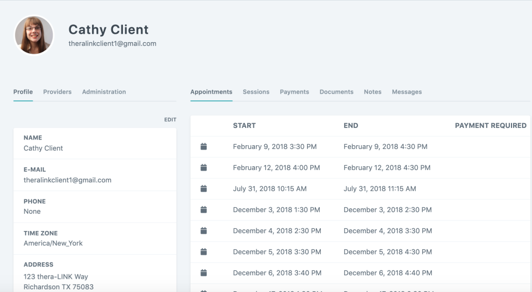Click calendar icon for July 31, 2018 appointment
Screen dimensions: 532x292
click(x=203, y=189)
